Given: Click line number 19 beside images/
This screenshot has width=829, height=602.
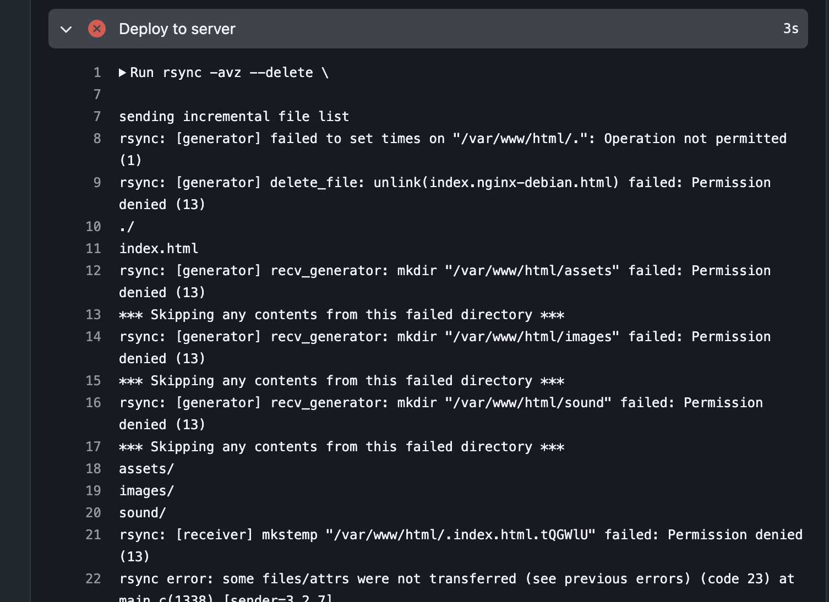Looking at the screenshot, I should (94, 491).
